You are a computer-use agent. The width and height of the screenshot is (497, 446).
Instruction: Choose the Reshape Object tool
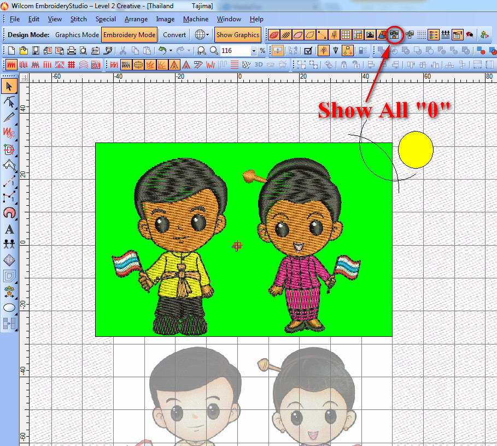(x=9, y=102)
